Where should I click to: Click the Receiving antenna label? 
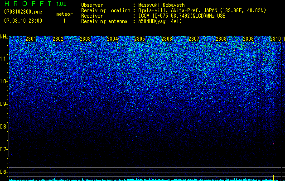pyautogui.click(x=104, y=21)
